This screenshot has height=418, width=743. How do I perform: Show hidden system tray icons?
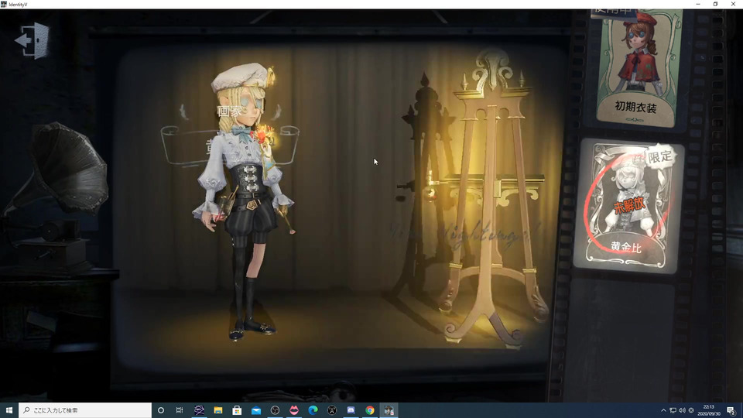[x=663, y=410]
